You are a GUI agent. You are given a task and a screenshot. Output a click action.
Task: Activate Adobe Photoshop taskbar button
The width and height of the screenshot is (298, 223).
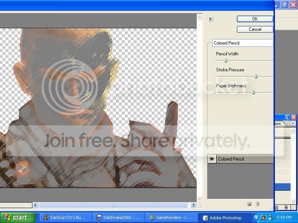click(x=225, y=217)
